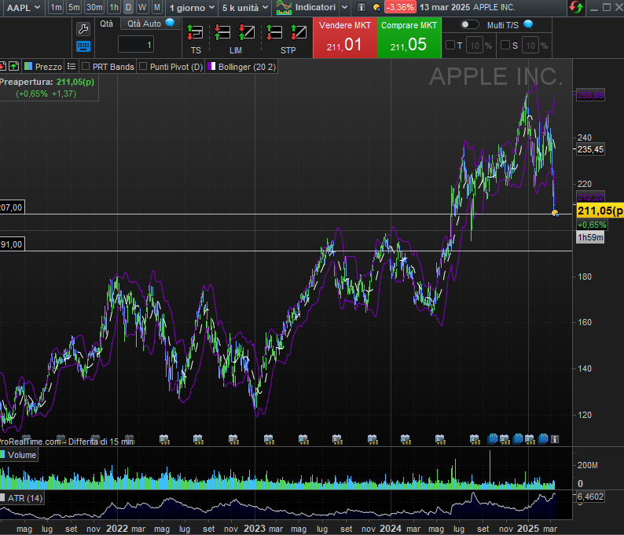This screenshot has width=624, height=535.
Task: Click the 6,4602 ATR value label
Action: pos(590,497)
